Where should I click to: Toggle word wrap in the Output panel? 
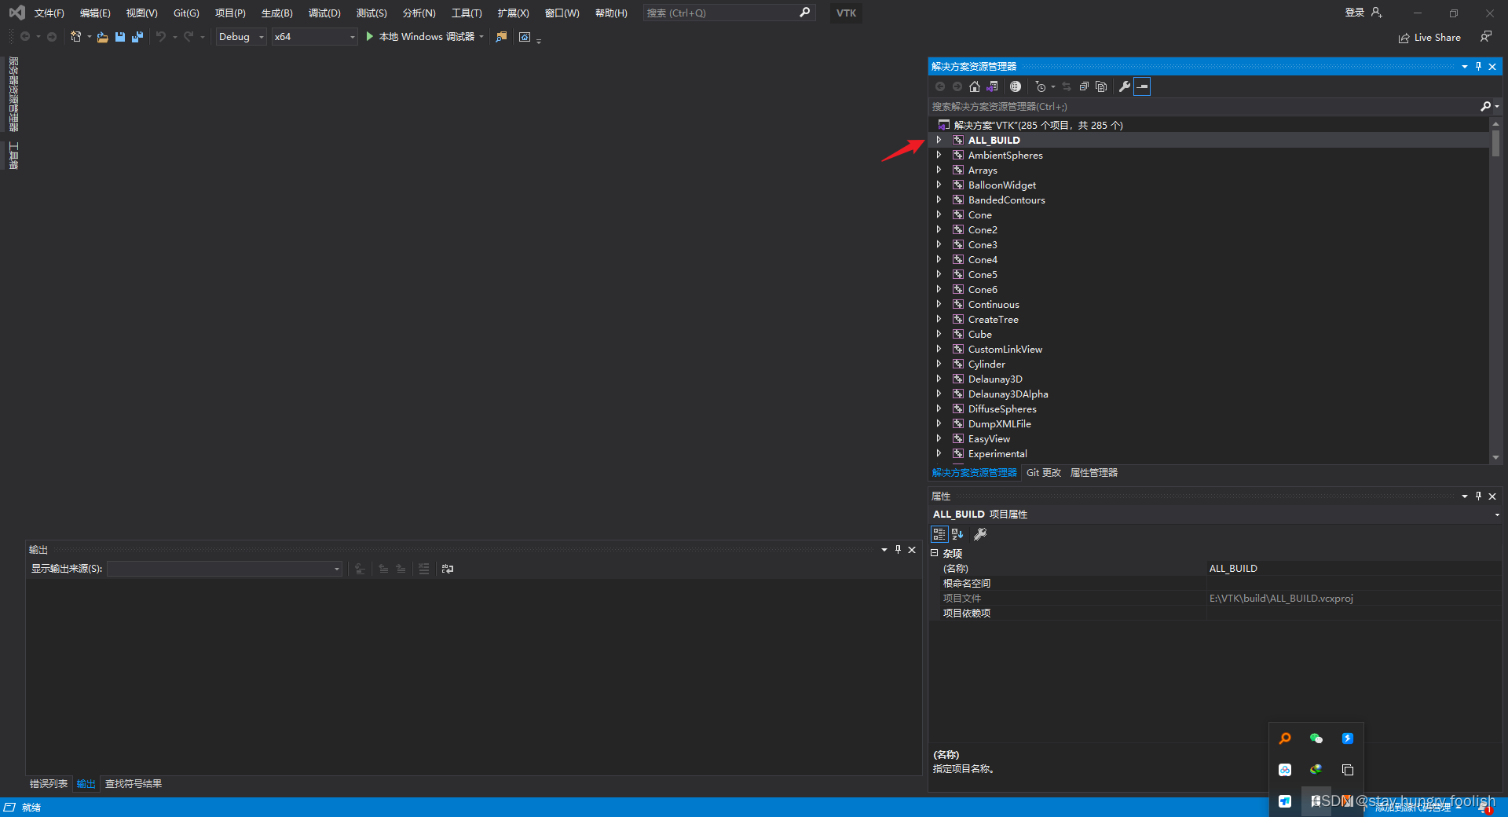click(x=448, y=569)
